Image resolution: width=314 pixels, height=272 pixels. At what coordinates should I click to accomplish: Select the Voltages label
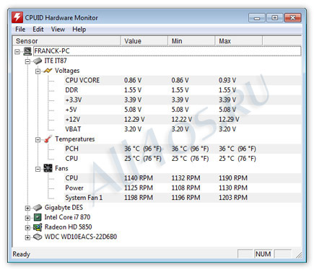(67, 71)
